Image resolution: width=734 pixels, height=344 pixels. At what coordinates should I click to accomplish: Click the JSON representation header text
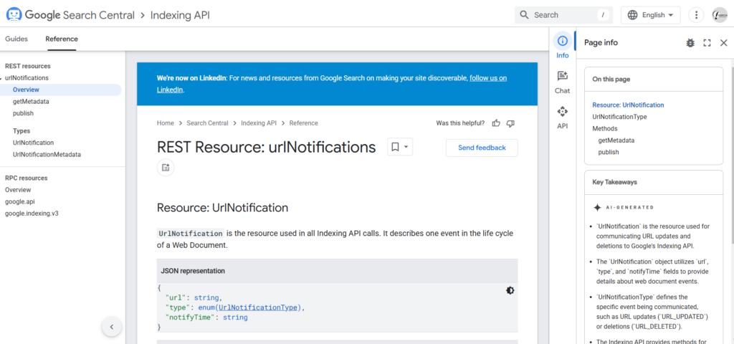tap(193, 271)
